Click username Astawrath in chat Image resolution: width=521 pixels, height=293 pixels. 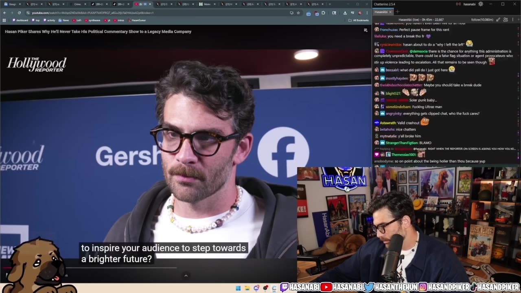coord(388,123)
